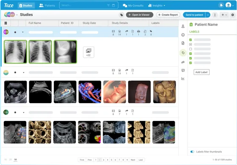
Task: Open the three-dot more options menu
Action: click(215, 15)
